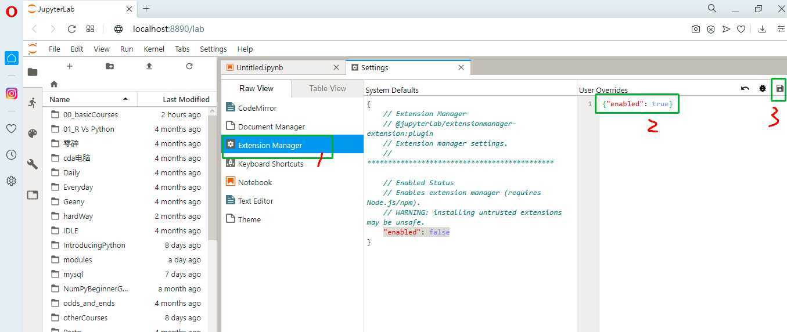The height and width of the screenshot is (332, 787).
Task: Open the Edit menu
Action: (77, 49)
